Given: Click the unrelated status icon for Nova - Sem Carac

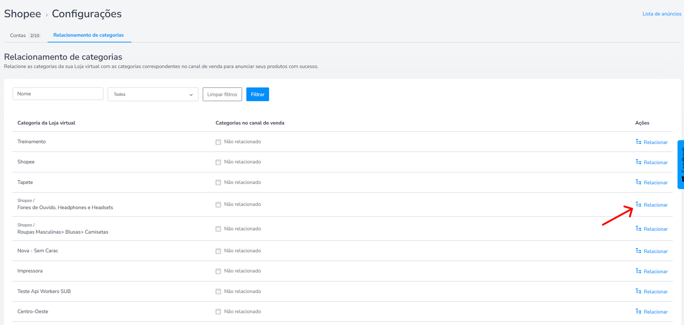Looking at the screenshot, I should (218, 251).
